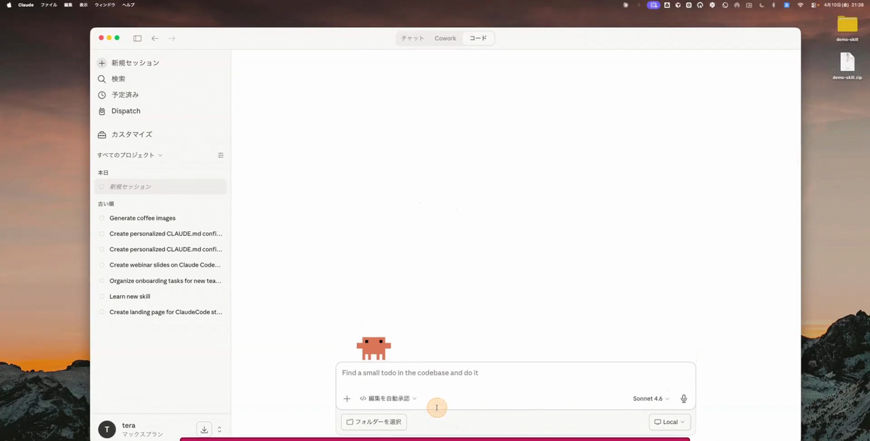The height and width of the screenshot is (441, 870).
Task: Open Create landing page for ClaudeCode session
Action: (x=160, y=312)
